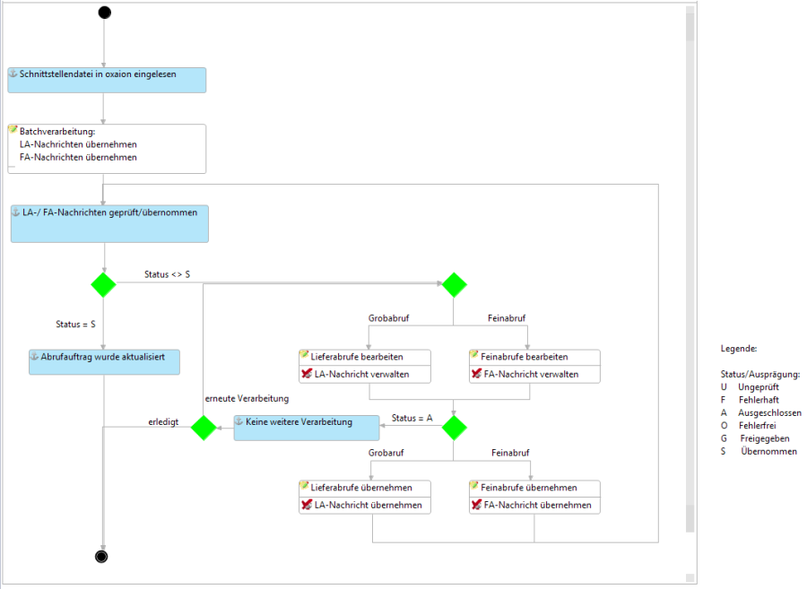Select the decision diamond below LA-/FA-Nachrichten geprüft

[x=104, y=285]
